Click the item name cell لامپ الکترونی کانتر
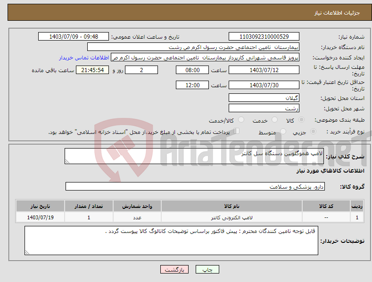This screenshot has width=372, height=282. click(231, 217)
